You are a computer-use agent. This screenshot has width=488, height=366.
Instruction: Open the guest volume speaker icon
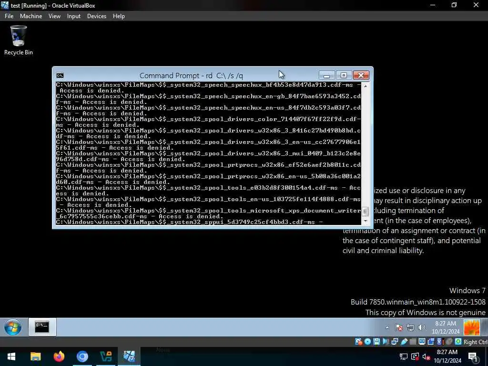click(x=422, y=327)
